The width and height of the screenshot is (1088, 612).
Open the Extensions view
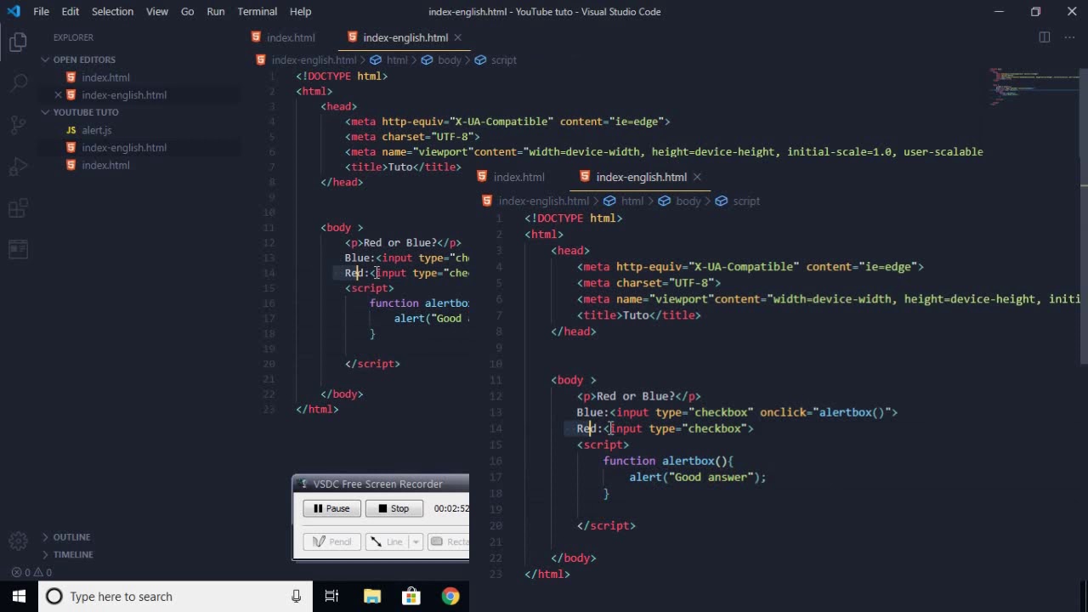click(x=18, y=208)
